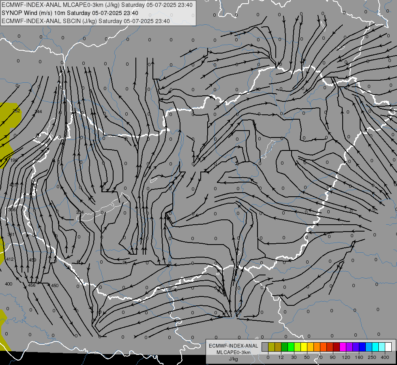Click the 90 tick label on color scale
The image size is (397, 365).
pos(333,357)
